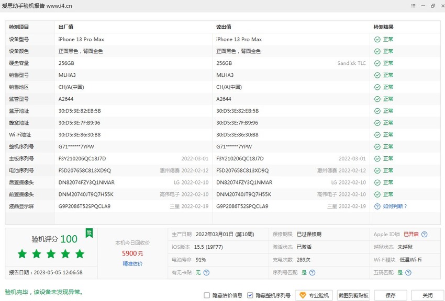
Task: Click the jailbreak status 未越狱
Action: [405, 247]
